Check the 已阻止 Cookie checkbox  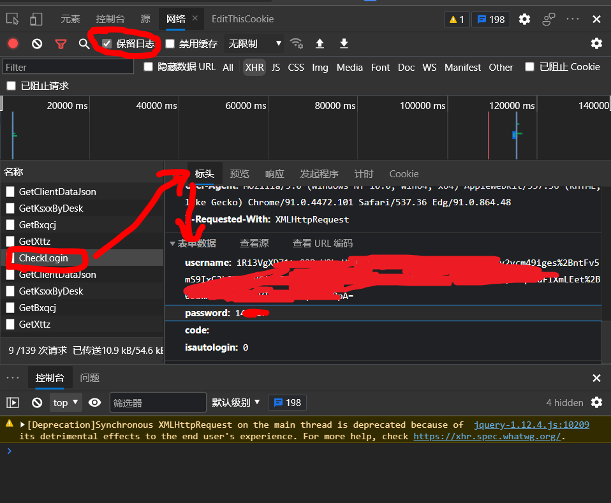click(x=529, y=67)
